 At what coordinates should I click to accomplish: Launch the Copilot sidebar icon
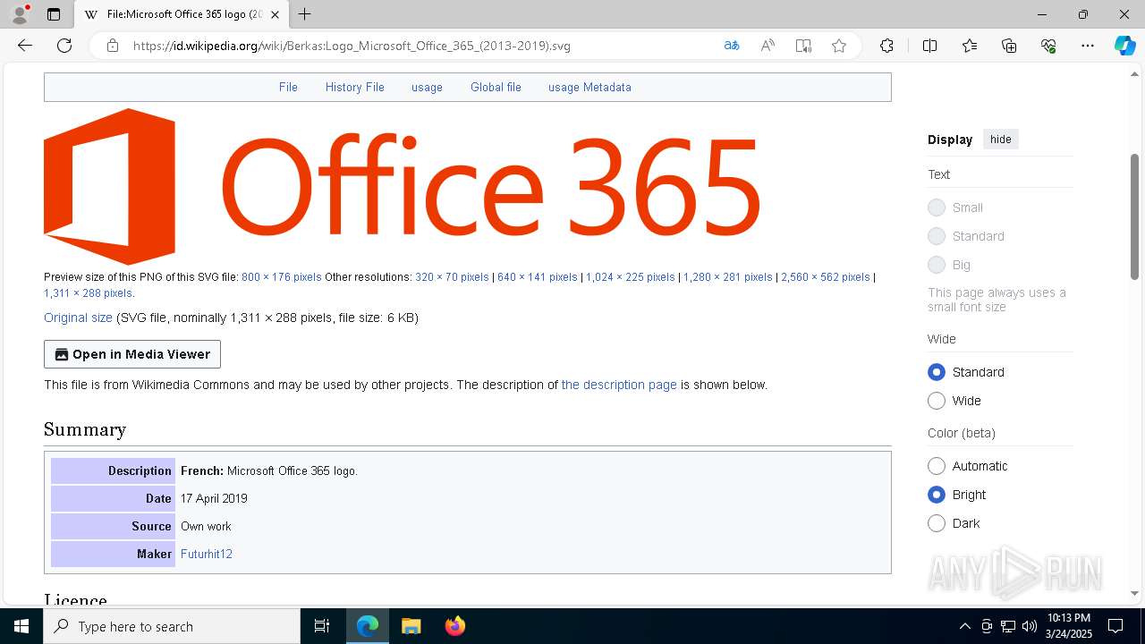pos(1124,46)
